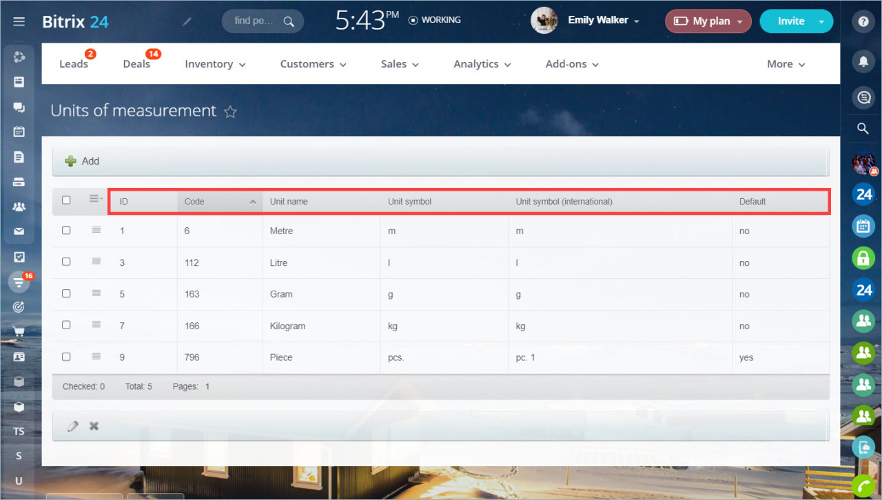Add Units of measurement to favorites star
This screenshot has height=500, width=882.
coord(230,112)
